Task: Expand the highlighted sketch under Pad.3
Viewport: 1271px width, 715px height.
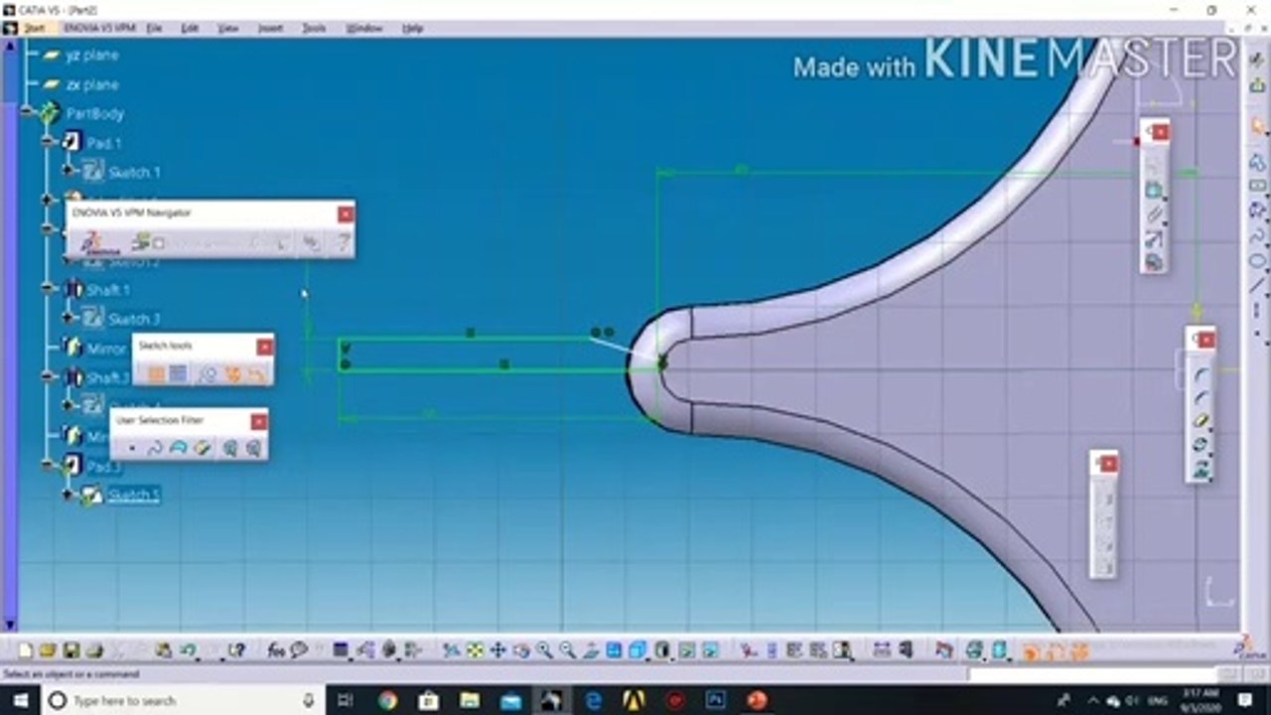Action: coord(70,494)
